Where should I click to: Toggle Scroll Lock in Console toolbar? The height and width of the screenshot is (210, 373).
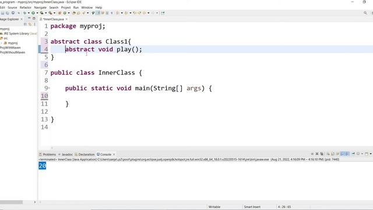(333, 154)
